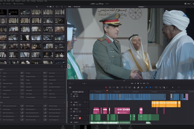Solo Audio 3 track with S button
This screenshot has width=194, height=129.
pos(77,118)
